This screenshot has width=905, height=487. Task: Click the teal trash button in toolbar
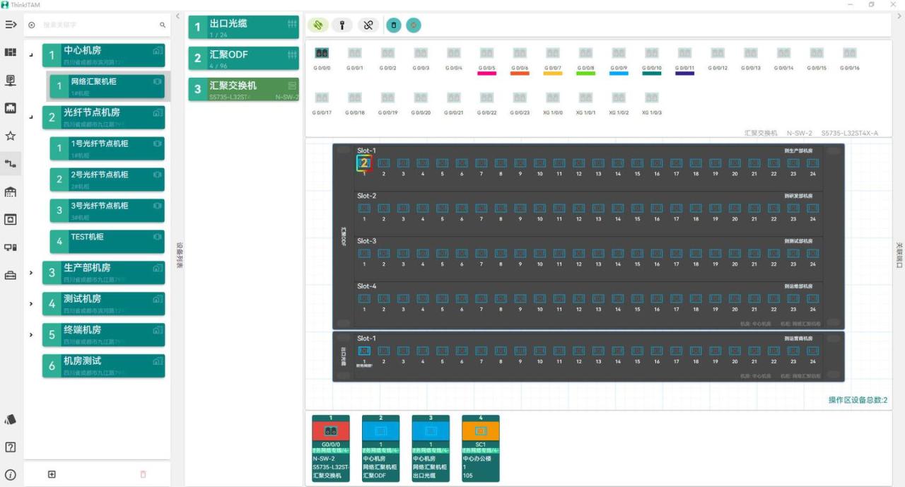[x=394, y=25]
